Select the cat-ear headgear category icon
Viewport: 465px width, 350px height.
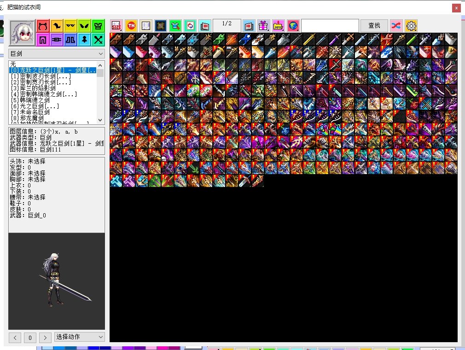[x=43, y=26]
